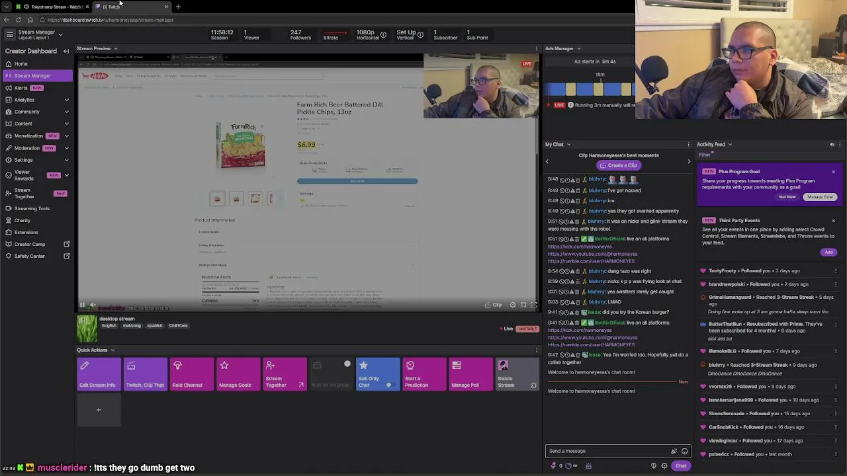Image resolution: width=847 pixels, height=476 pixels.
Task: Click the Chat send button
Action: click(681, 465)
